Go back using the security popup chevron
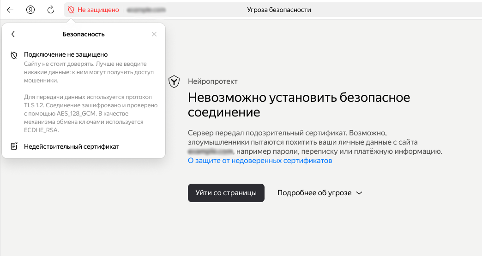This screenshot has width=482, height=256. tap(13, 34)
